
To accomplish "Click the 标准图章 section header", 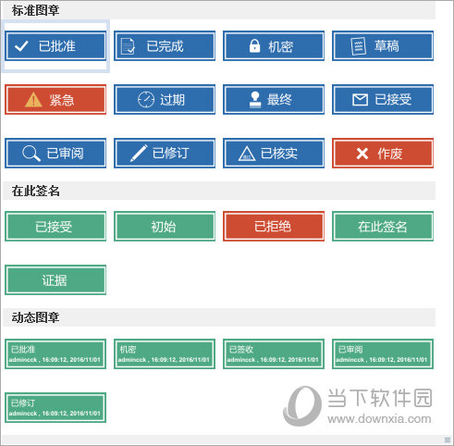I will (219, 10).
